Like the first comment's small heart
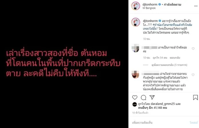The width and height of the screenshot is (199, 128). point(193,49)
